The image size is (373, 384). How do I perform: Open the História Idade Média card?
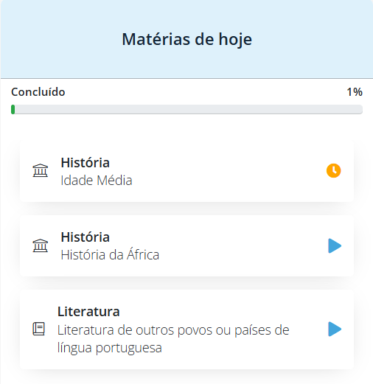click(x=186, y=171)
